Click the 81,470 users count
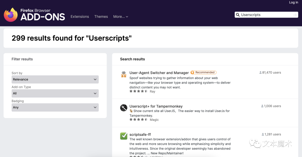 point(272,72)
